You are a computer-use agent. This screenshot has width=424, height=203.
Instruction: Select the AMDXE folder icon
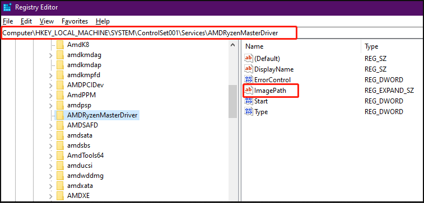[60, 196]
